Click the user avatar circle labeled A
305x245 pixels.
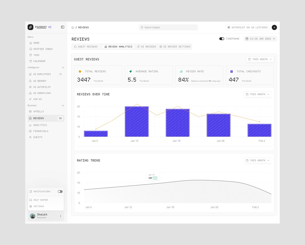[274, 27]
